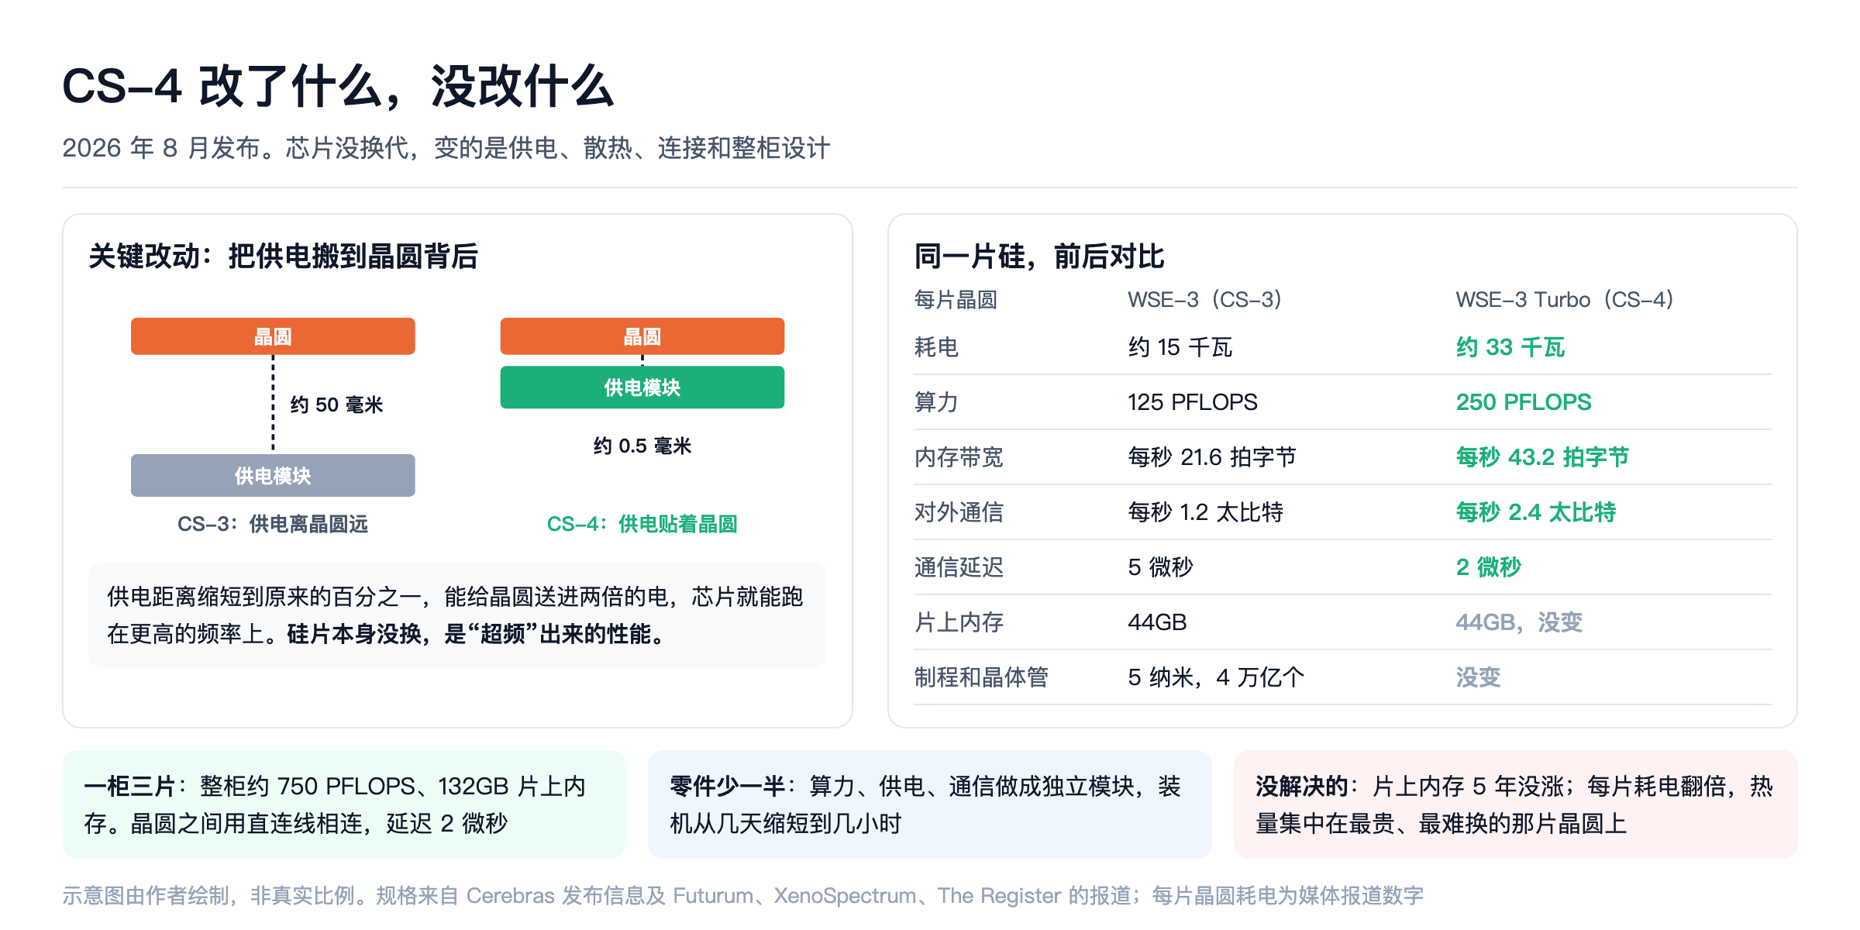Click the label '约 50 毫米'
The height and width of the screenshot is (930, 1860).
coord(336,405)
